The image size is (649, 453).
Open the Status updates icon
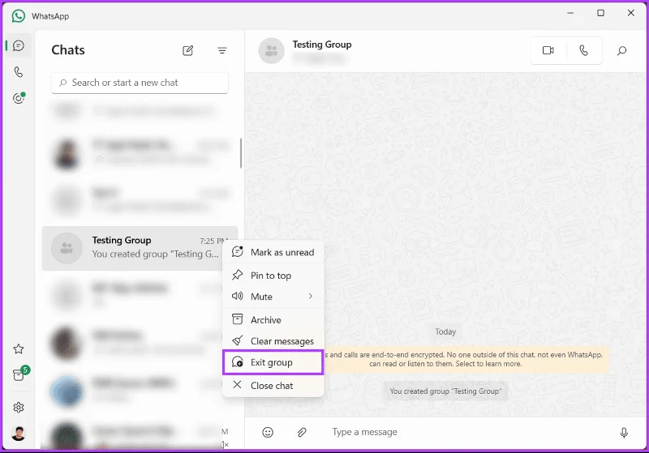pos(19,98)
